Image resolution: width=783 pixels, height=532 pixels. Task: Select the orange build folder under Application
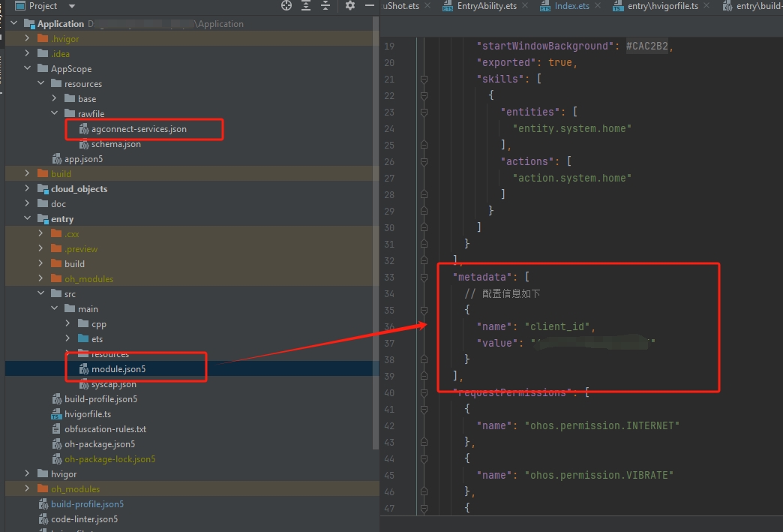[61, 173]
